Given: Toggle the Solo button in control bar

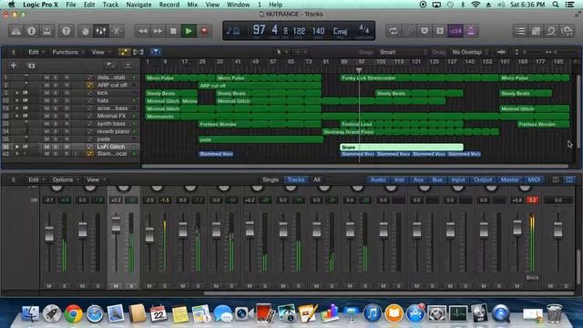Looking at the screenshot, I should click(x=440, y=31).
